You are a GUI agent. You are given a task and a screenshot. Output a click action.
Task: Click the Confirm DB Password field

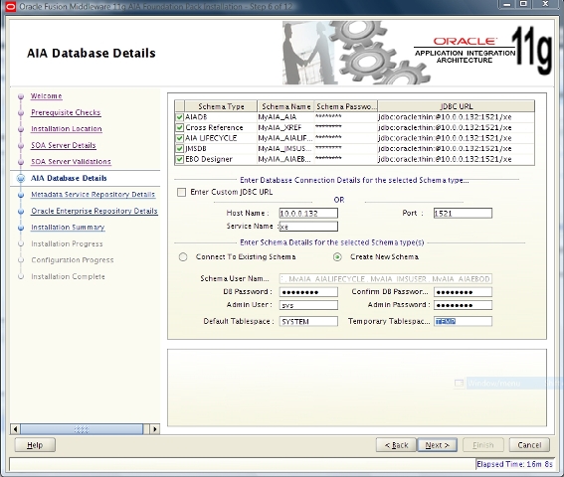point(463,292)
